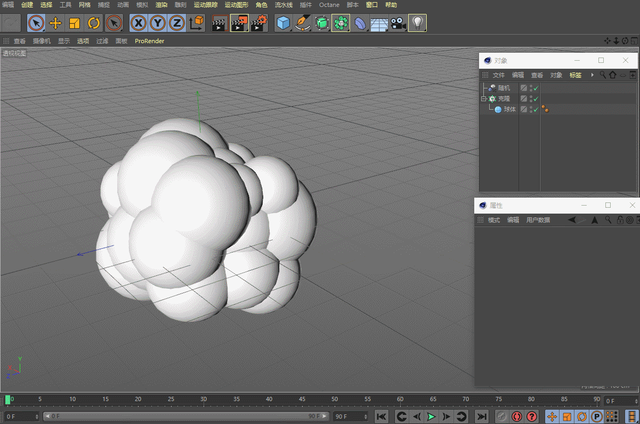
Task: Toggle the green check on 随机 row
Action: click(x=536, y=88)
